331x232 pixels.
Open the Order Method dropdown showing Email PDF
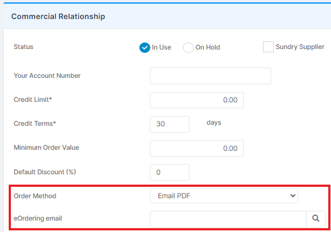[224, 196]
